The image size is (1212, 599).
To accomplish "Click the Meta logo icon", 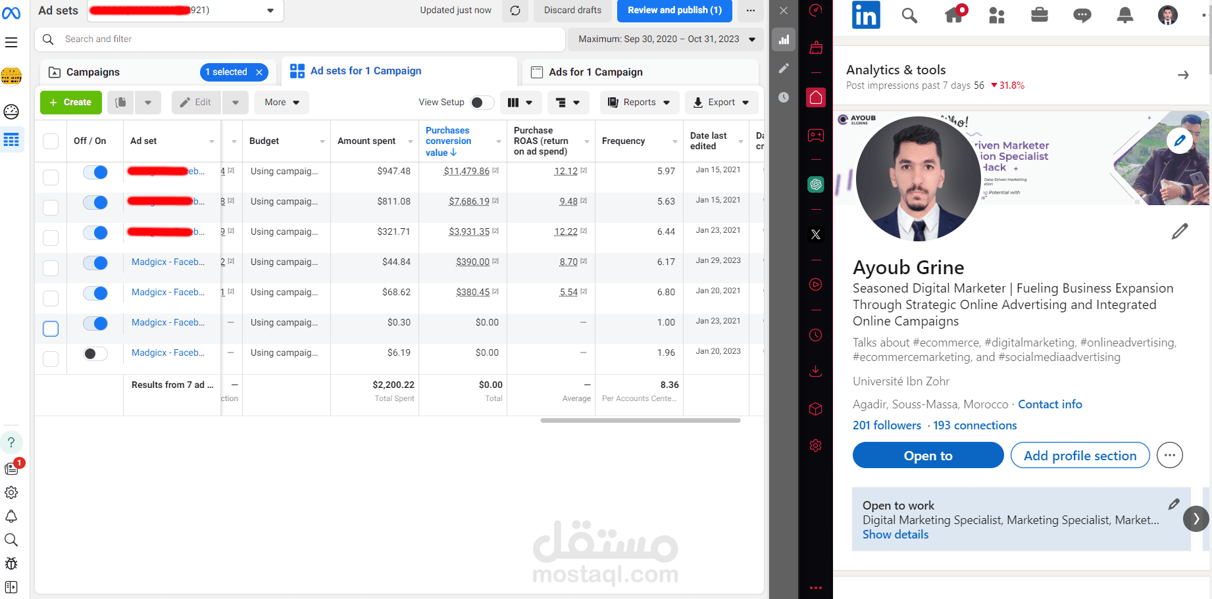I will [x=11, y=12].
